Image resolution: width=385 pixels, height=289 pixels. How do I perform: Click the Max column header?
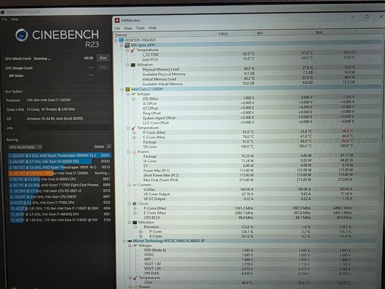pyautogui.click(x=334, y=32)
